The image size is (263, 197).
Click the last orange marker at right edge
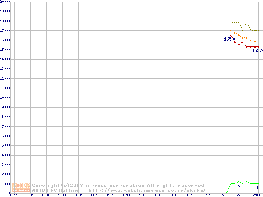coord(258,41)
